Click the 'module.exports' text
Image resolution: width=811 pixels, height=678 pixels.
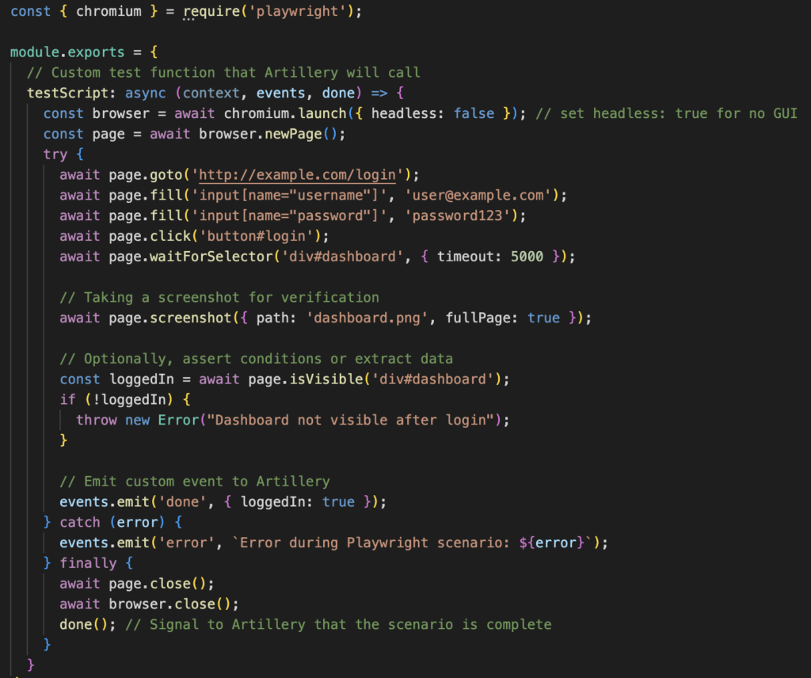click(67, 52)
